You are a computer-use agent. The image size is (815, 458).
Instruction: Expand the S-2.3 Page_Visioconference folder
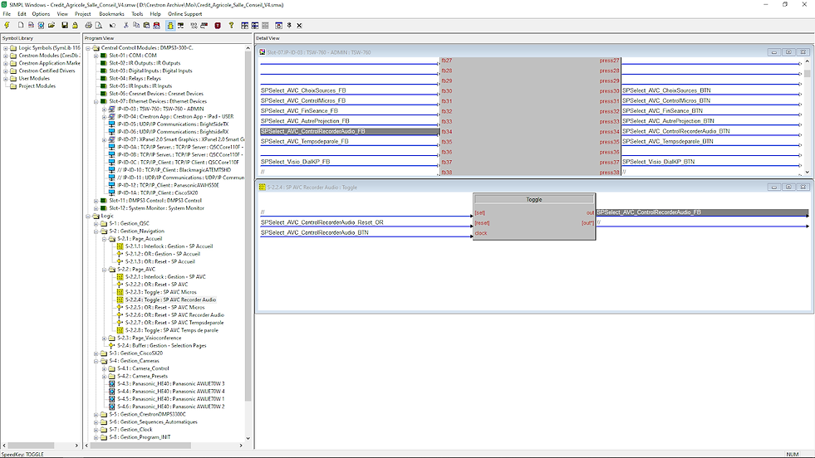(105, 338)
